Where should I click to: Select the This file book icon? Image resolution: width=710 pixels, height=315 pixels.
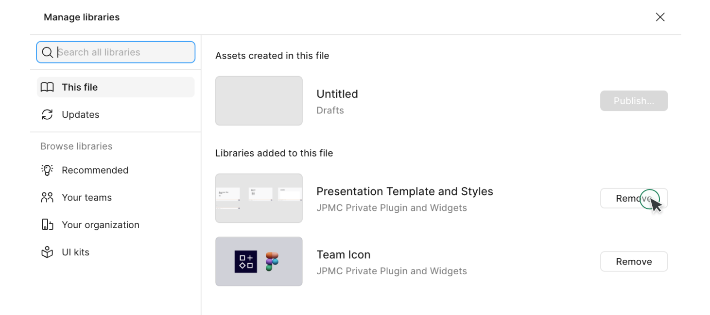pos(47,87)
